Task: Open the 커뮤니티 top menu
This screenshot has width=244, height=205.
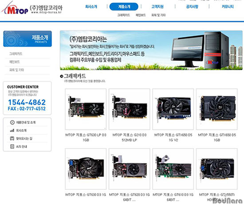Action: pyautogui.click(x=228, y=7)
